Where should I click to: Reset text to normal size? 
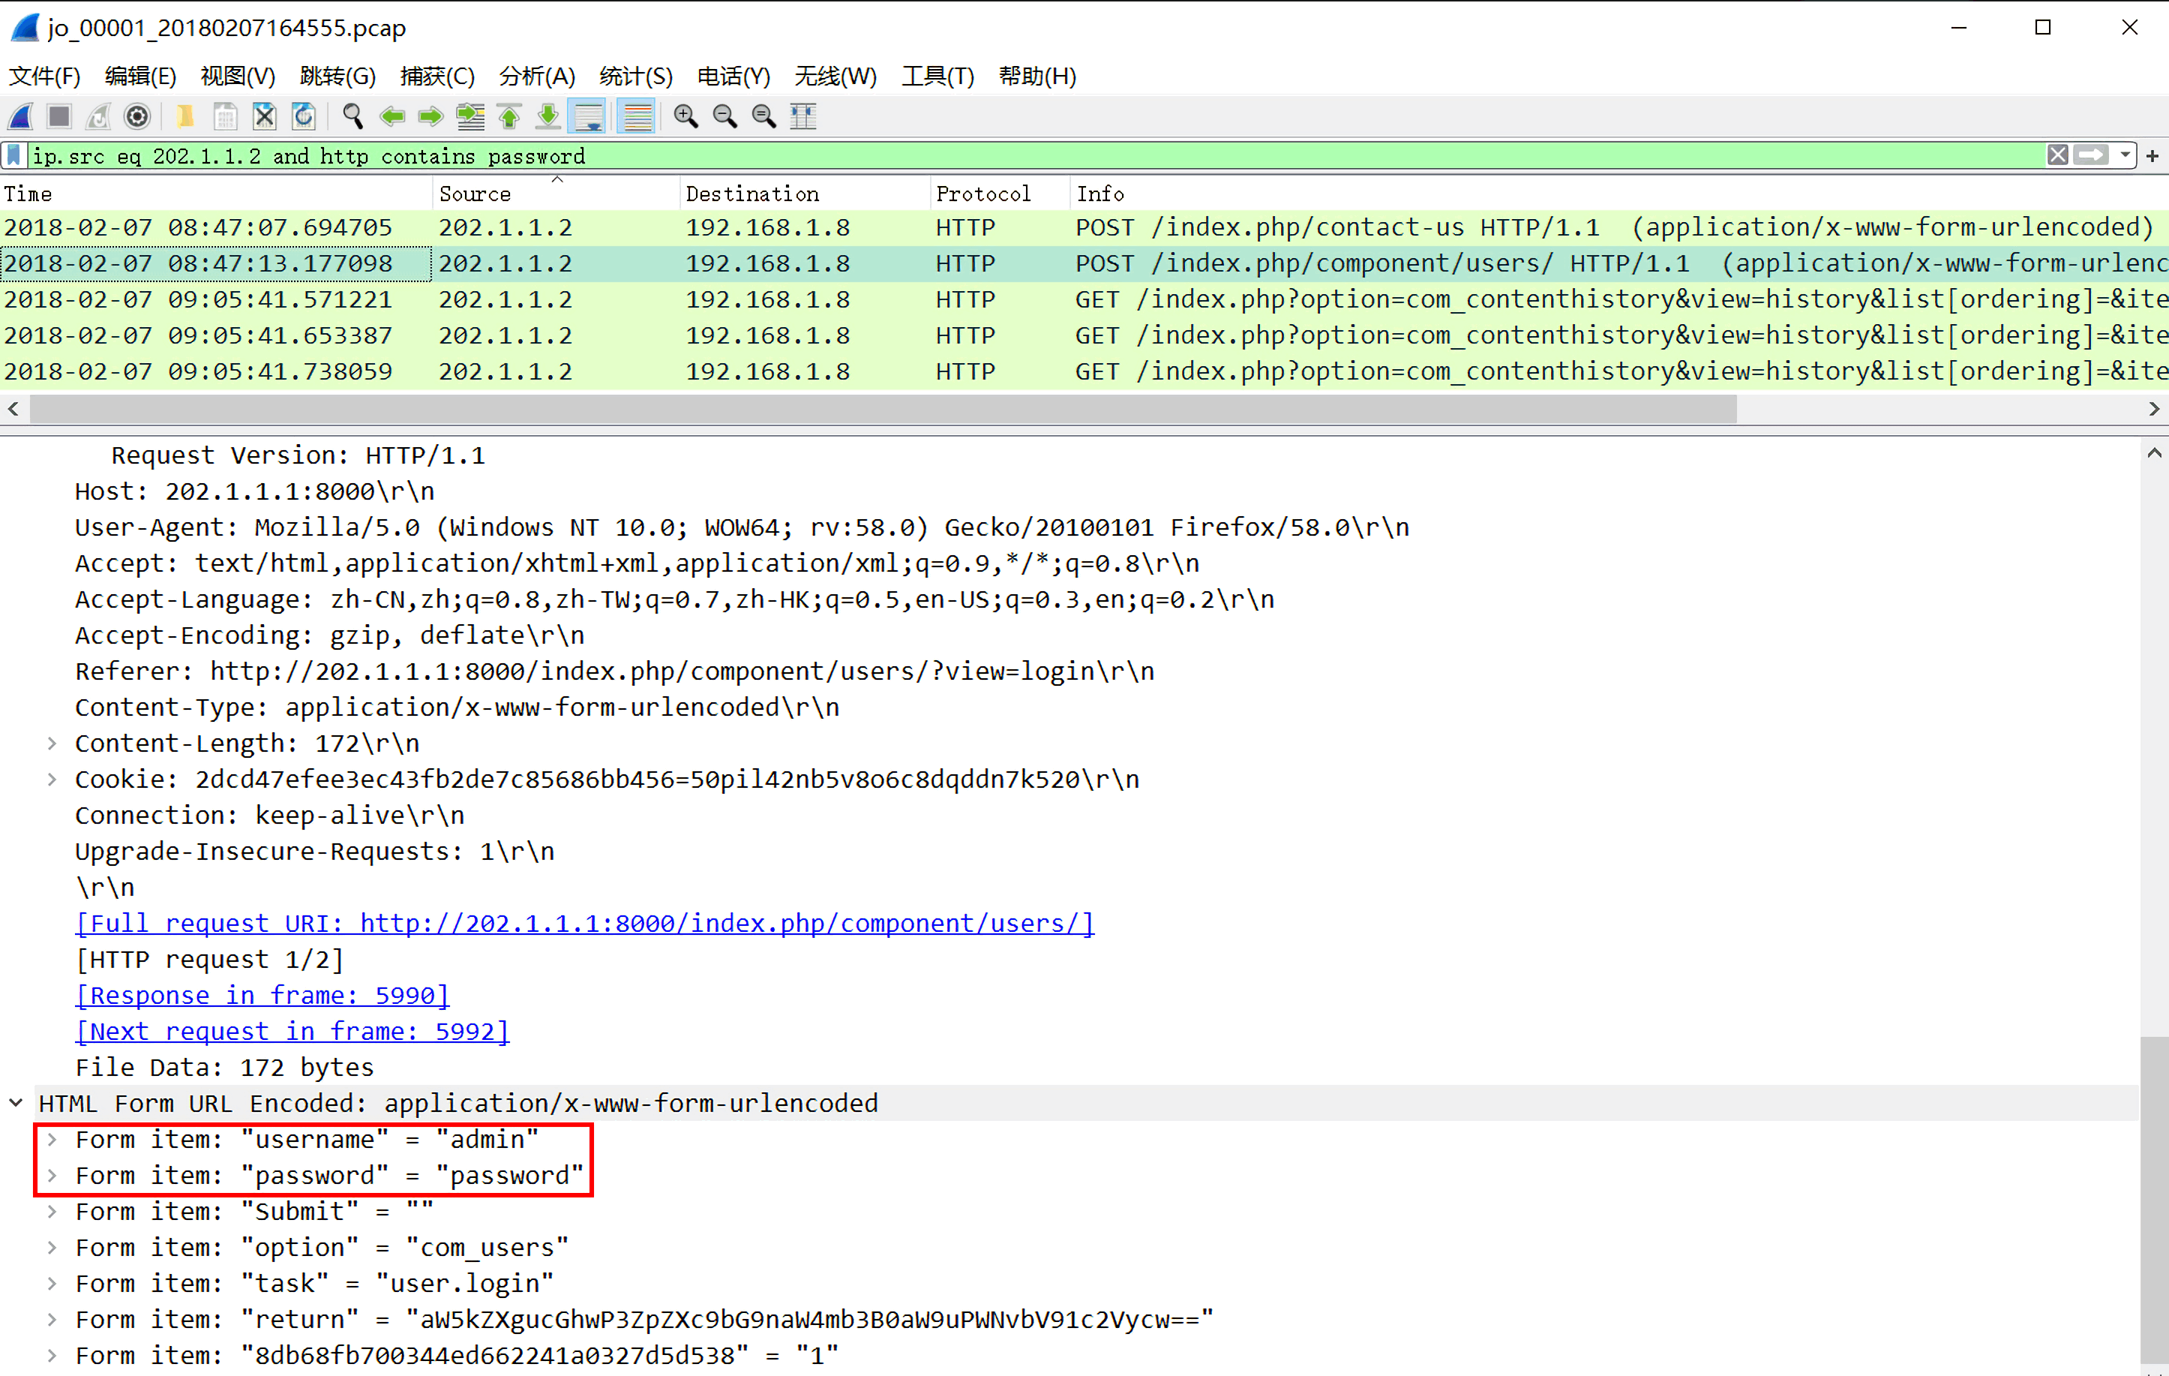(x=763, y=116)
